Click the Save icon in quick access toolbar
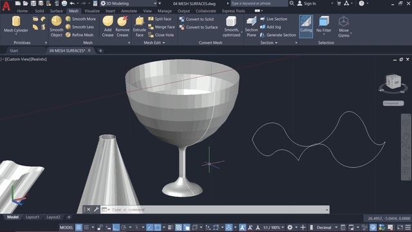 [33, 3]
